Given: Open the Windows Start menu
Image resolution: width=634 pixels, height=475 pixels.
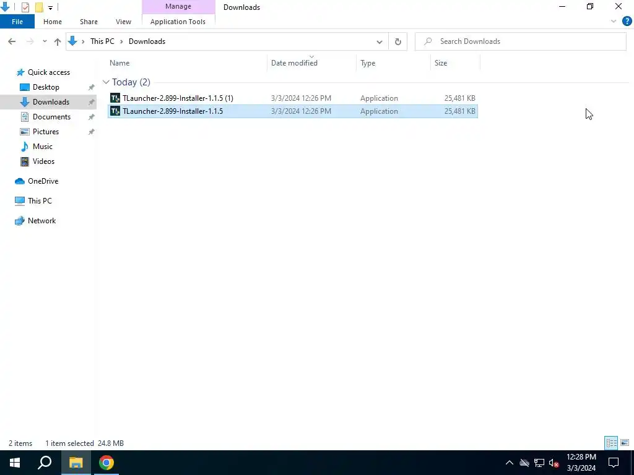Looking at the screenshot, I should pos(15,463).
